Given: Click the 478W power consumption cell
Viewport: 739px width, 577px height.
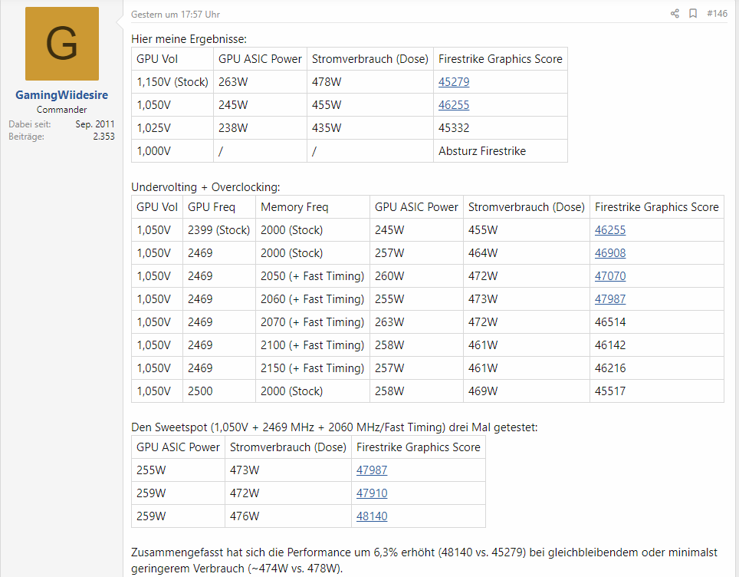Looking at the screenshot, I should tap(370, 82).
